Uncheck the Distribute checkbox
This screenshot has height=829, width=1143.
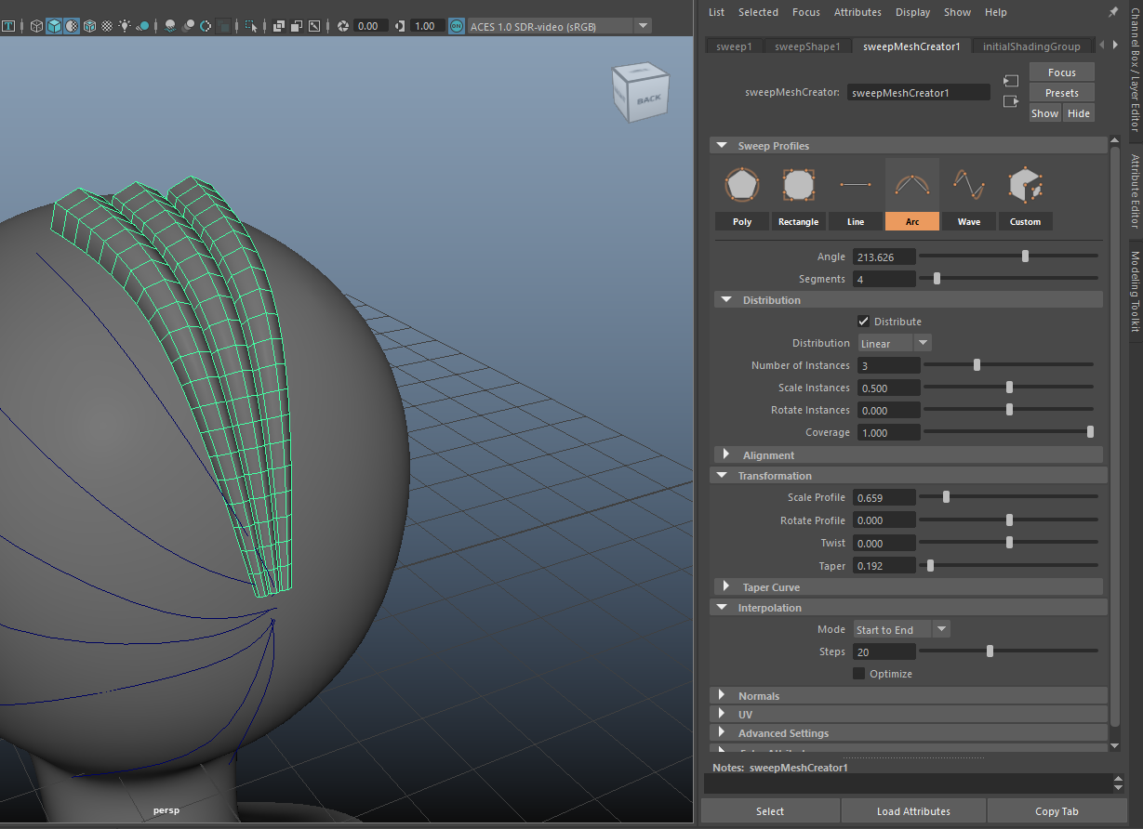(x=863, y=321)
